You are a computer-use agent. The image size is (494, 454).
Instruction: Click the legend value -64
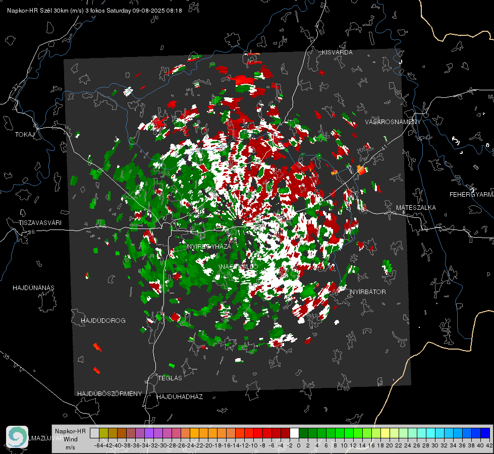(x=98, y=445)
